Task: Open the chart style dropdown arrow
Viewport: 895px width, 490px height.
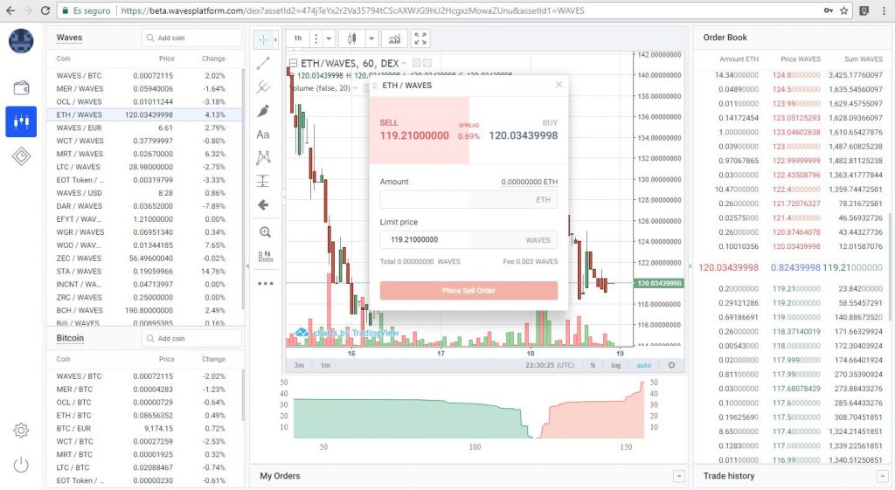Action: pos(371,38)
